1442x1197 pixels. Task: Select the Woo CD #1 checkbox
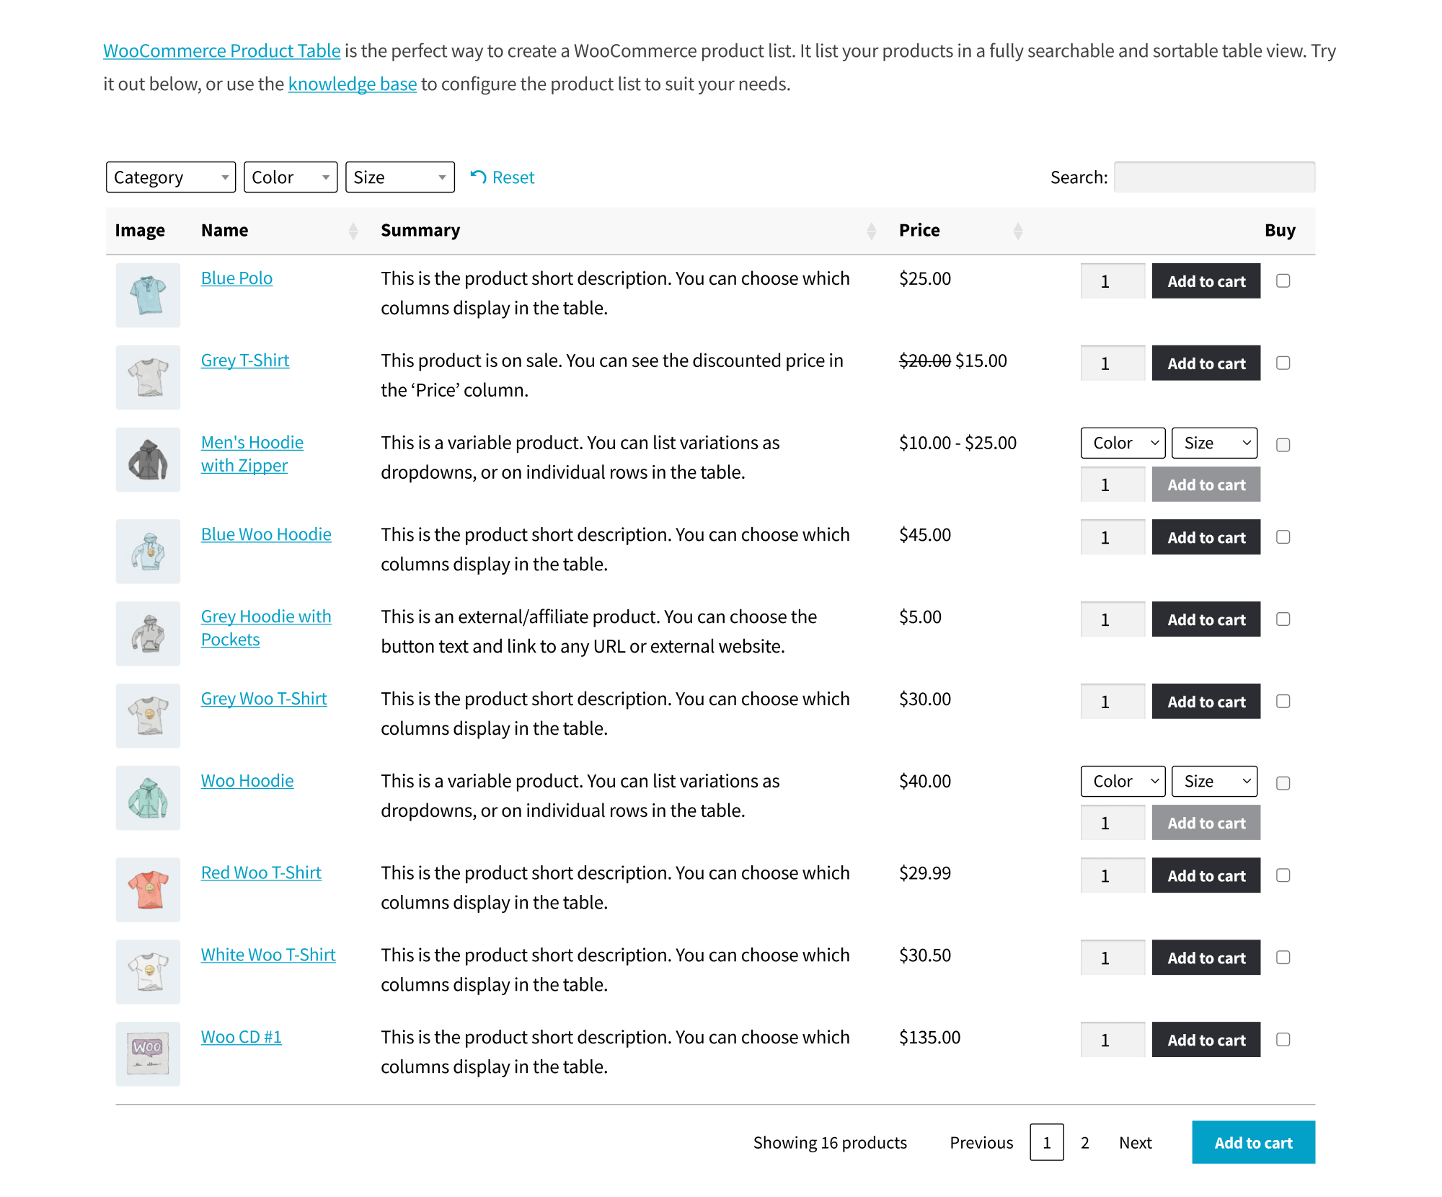tap(1283, 1039)
